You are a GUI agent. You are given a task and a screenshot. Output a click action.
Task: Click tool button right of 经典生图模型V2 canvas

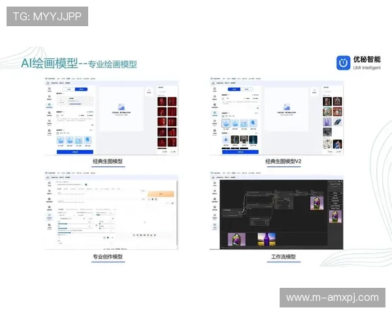coord(314,91)
